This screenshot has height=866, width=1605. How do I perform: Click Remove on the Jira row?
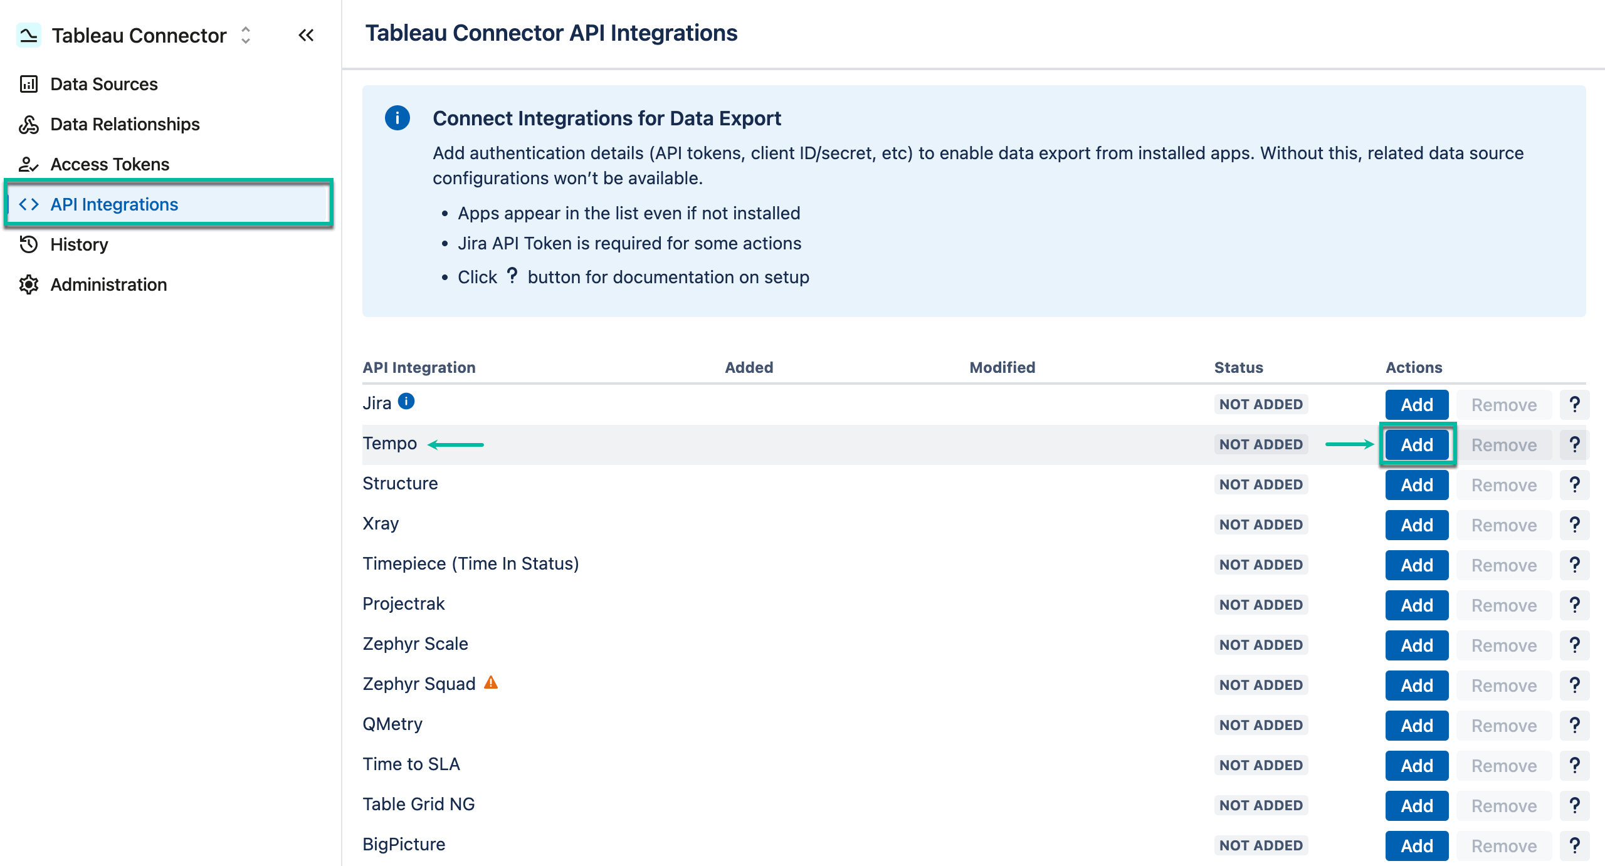pos(1504,404)
